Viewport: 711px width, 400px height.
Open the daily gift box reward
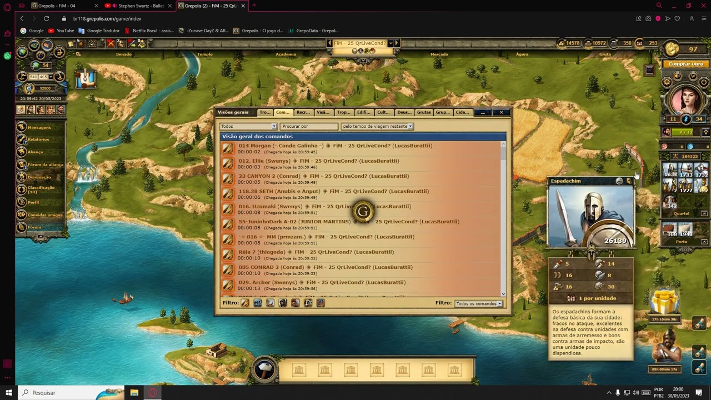coord(665,303)
